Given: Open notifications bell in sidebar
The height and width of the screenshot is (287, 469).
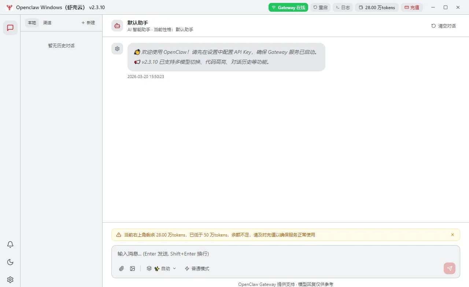Looking at the screenshot, I should [10, 245].
